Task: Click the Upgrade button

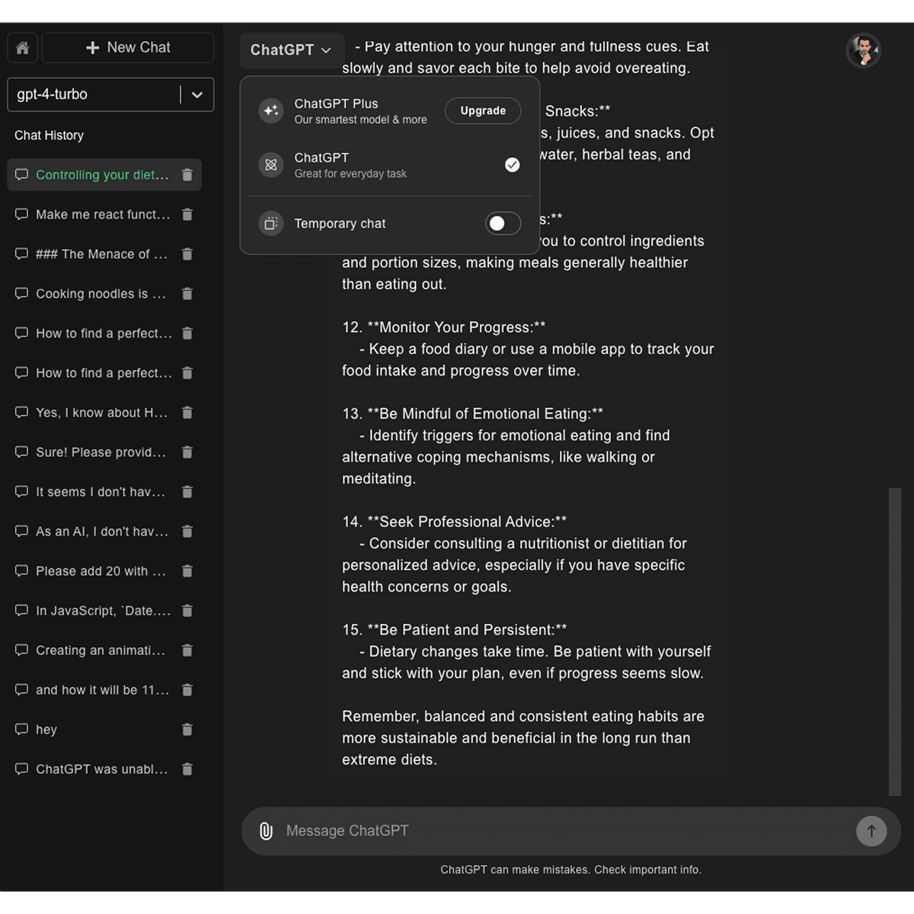Action: click(x=483, y=110)
